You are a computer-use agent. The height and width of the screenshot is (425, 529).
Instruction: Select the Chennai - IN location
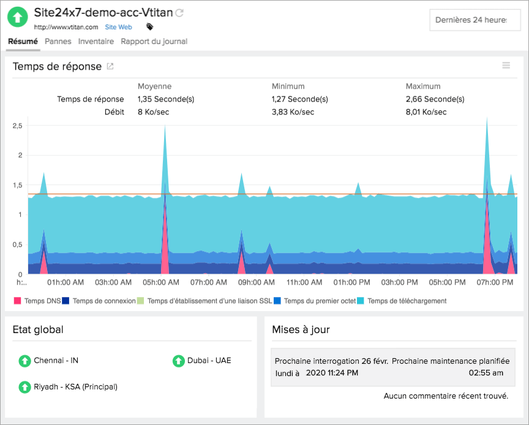56,361
